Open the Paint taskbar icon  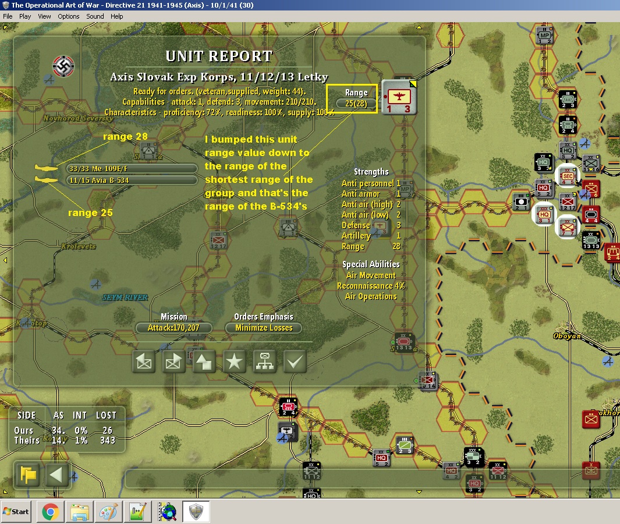pos(108,512)
